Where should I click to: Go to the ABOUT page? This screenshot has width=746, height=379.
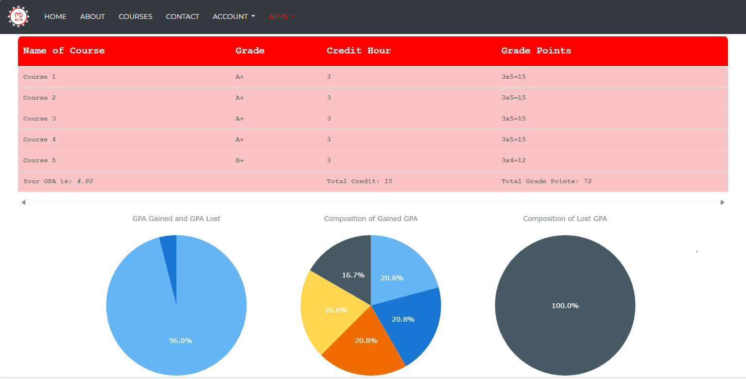point(92,17)
